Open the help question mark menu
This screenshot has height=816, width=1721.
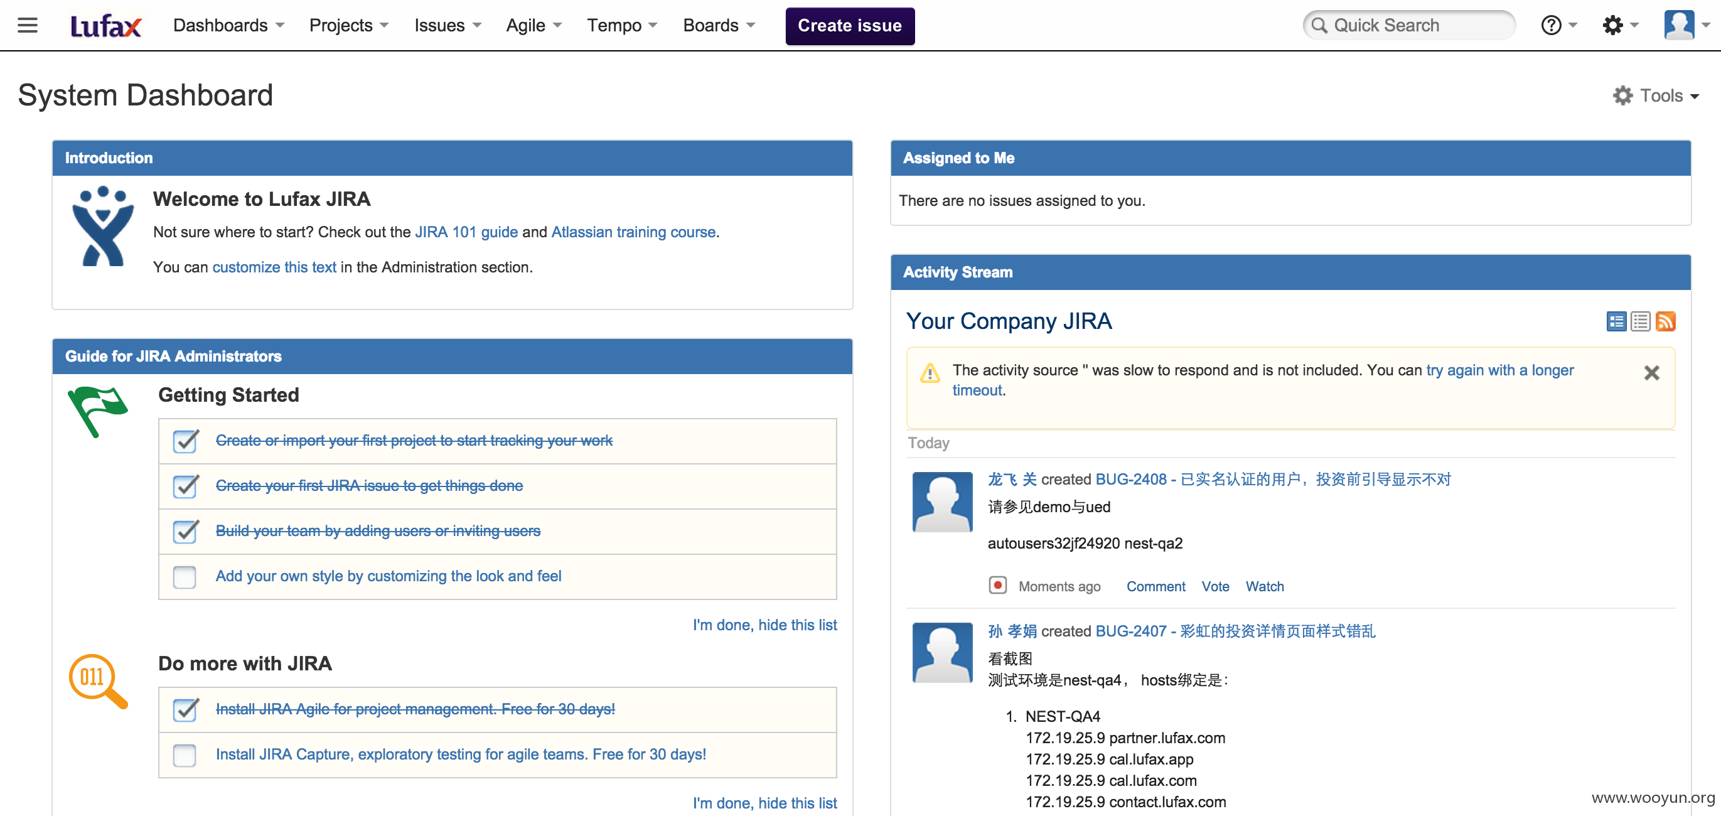click(x=1558, y=25)
